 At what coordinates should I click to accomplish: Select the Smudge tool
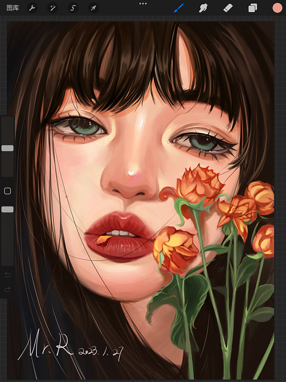[x=203, y=8]
